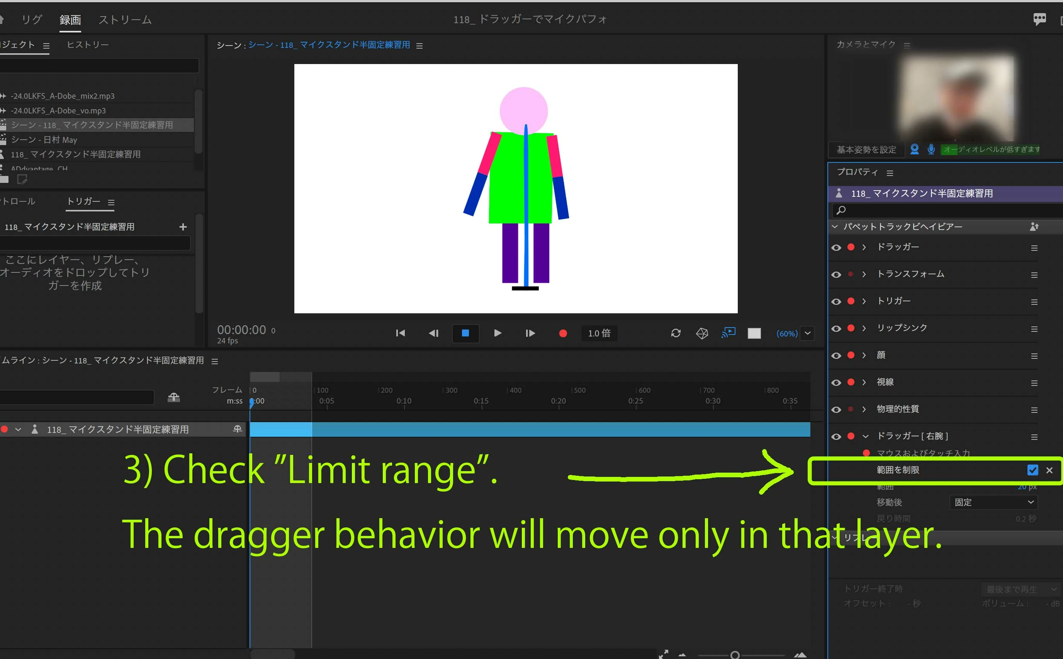Click the 1.0 倍 playback speed button

(599, 333)
